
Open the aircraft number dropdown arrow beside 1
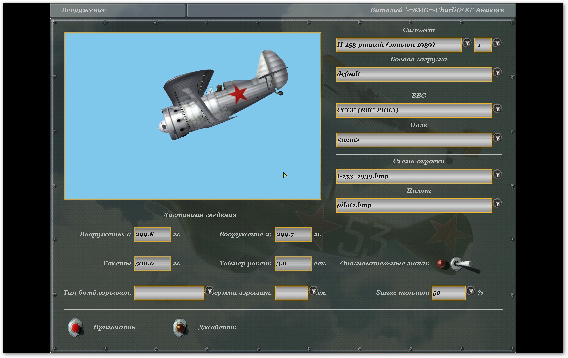[x=497, y=43]
